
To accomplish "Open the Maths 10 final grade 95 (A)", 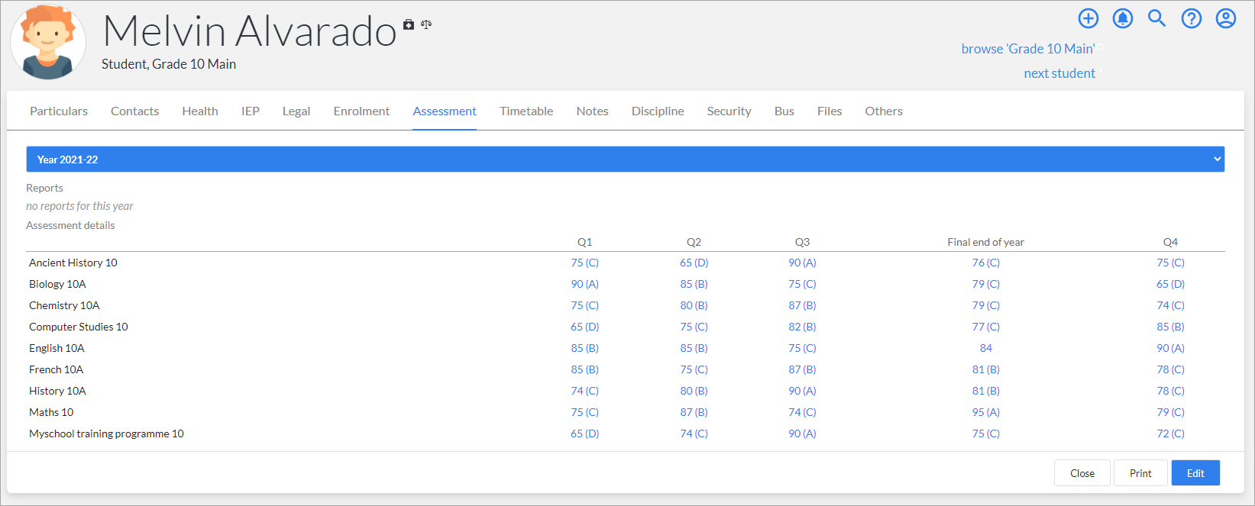I will pyautogui.click(x=986, y=412).
